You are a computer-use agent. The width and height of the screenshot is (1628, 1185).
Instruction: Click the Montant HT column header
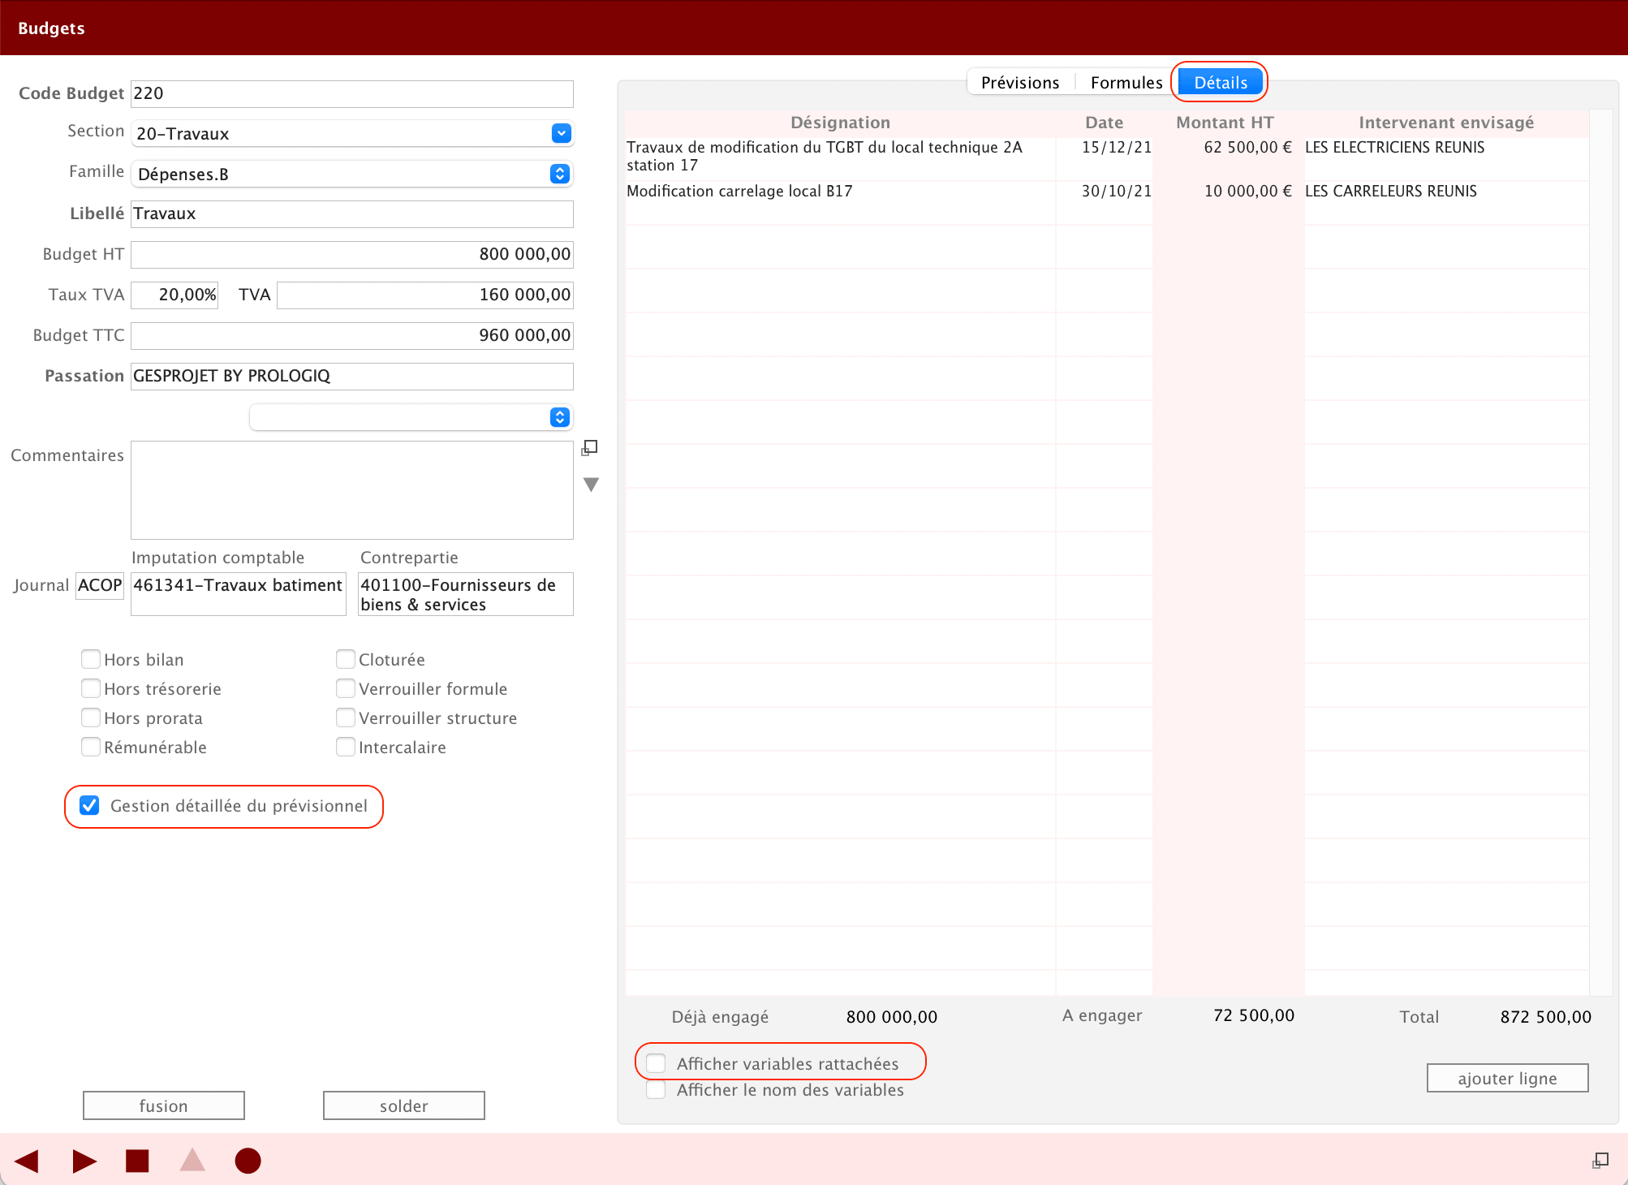tap(1225, 123)
